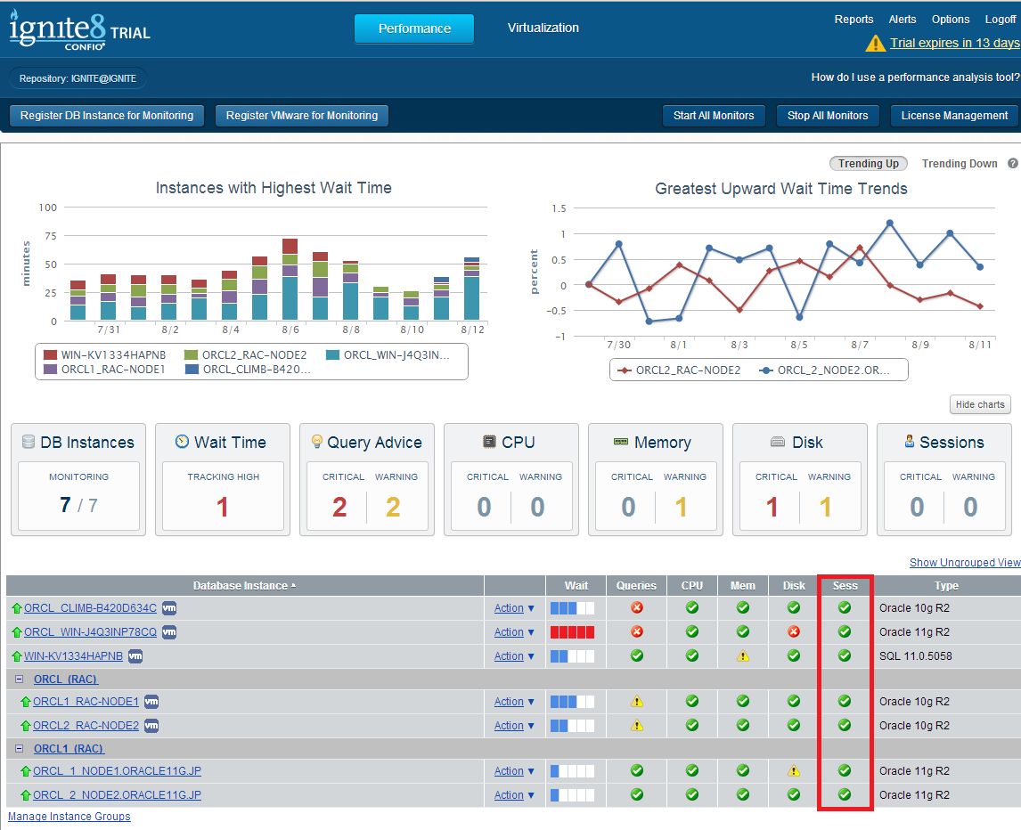Switch to the Performance tab

(414, 28)
